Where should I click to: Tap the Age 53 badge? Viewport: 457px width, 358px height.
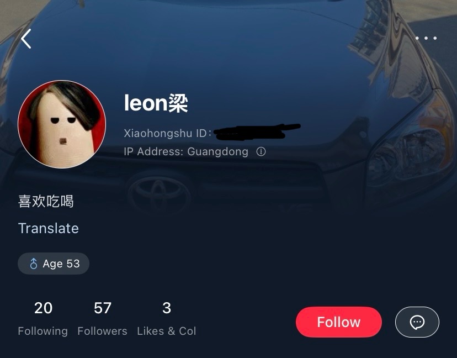coord(54,264)
